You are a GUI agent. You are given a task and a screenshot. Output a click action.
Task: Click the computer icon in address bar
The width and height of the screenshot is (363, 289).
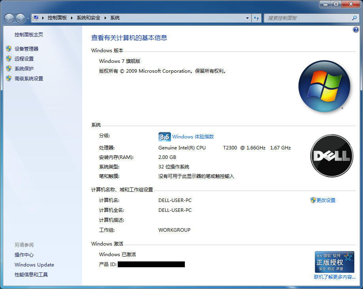point(36,18)
